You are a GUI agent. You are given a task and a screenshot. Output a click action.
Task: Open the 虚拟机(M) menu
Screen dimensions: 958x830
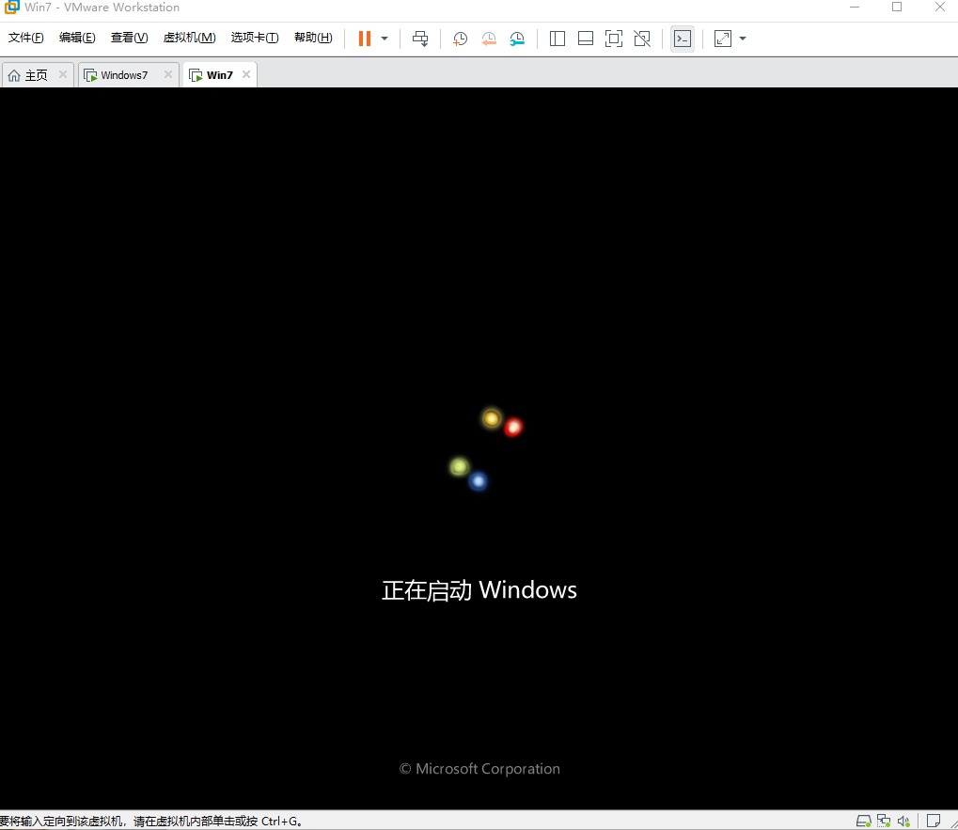pos(189,38)
